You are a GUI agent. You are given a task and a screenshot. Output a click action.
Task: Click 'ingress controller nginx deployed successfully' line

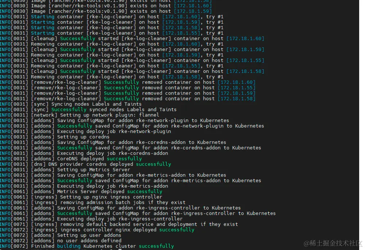[97, 230]
